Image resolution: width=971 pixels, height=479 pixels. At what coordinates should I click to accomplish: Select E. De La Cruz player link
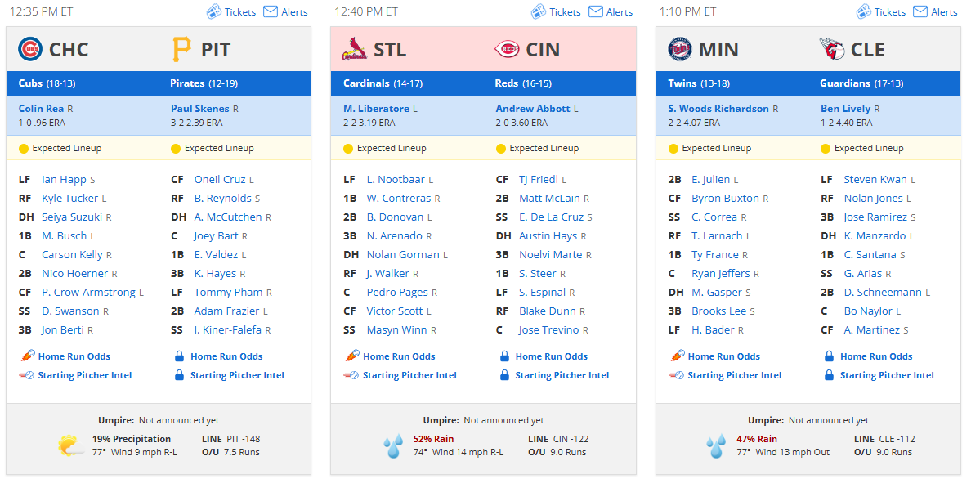coord(551,217)
